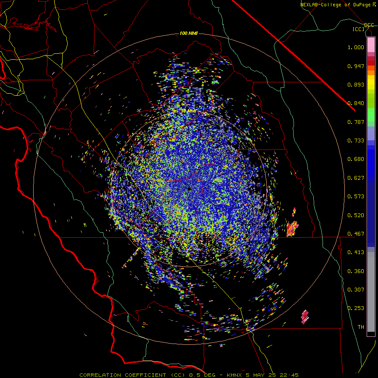Click the 0.893 legend value

click(356, 84)
